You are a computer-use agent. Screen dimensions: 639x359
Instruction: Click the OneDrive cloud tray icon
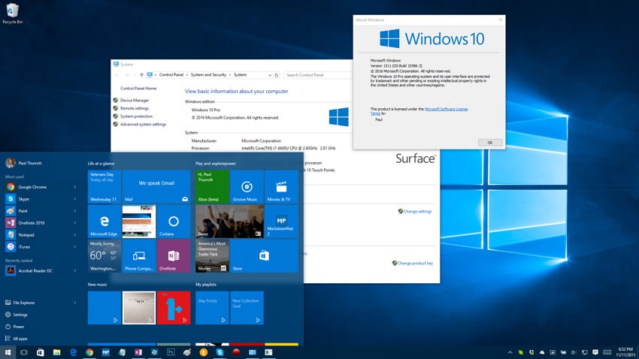coord(542,352)
